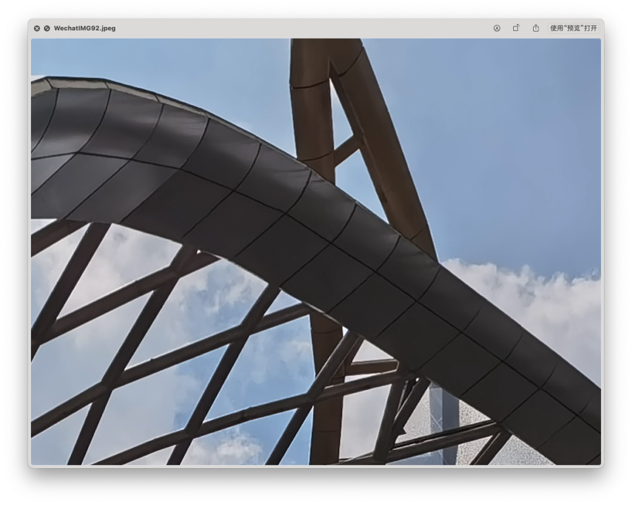Click the 使用"预览"打开 button

pos(573,28)
